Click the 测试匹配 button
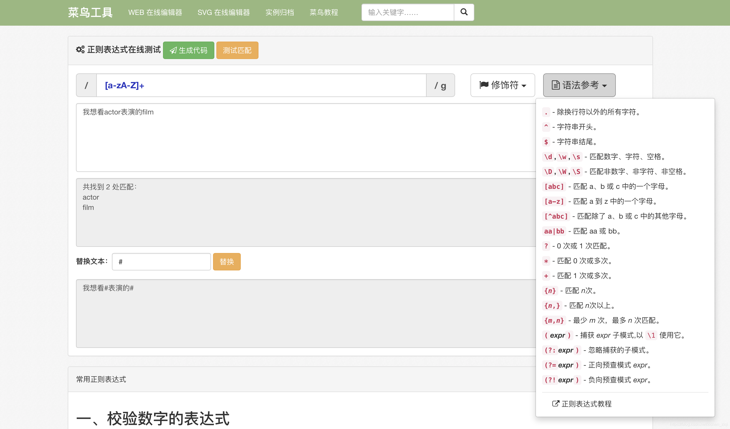The height and width of the screenshot is (429, 730). pyautogui.click(x=237, y=50)
